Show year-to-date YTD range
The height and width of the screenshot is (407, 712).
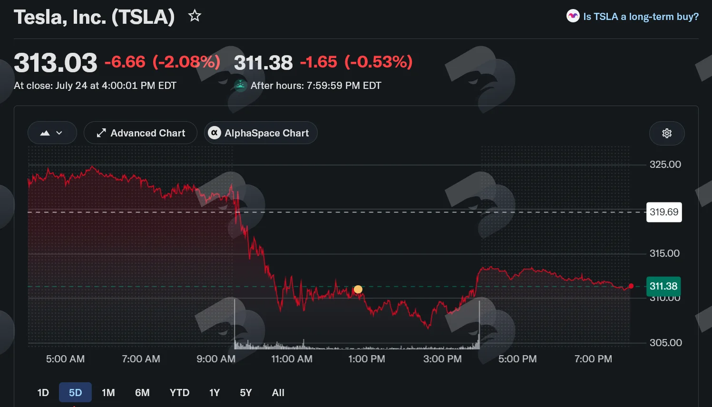(179, 393)
